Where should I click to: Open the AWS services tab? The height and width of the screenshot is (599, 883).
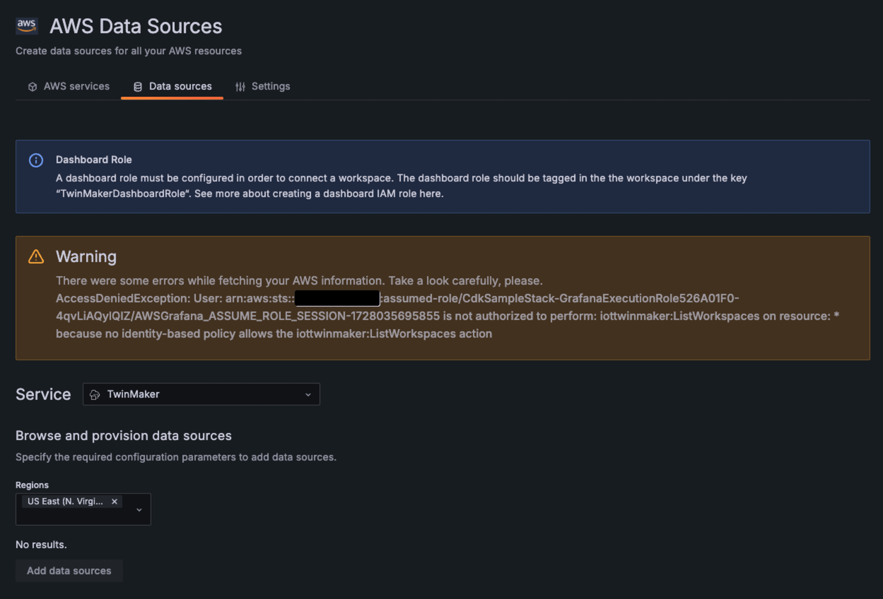[69, 86]
